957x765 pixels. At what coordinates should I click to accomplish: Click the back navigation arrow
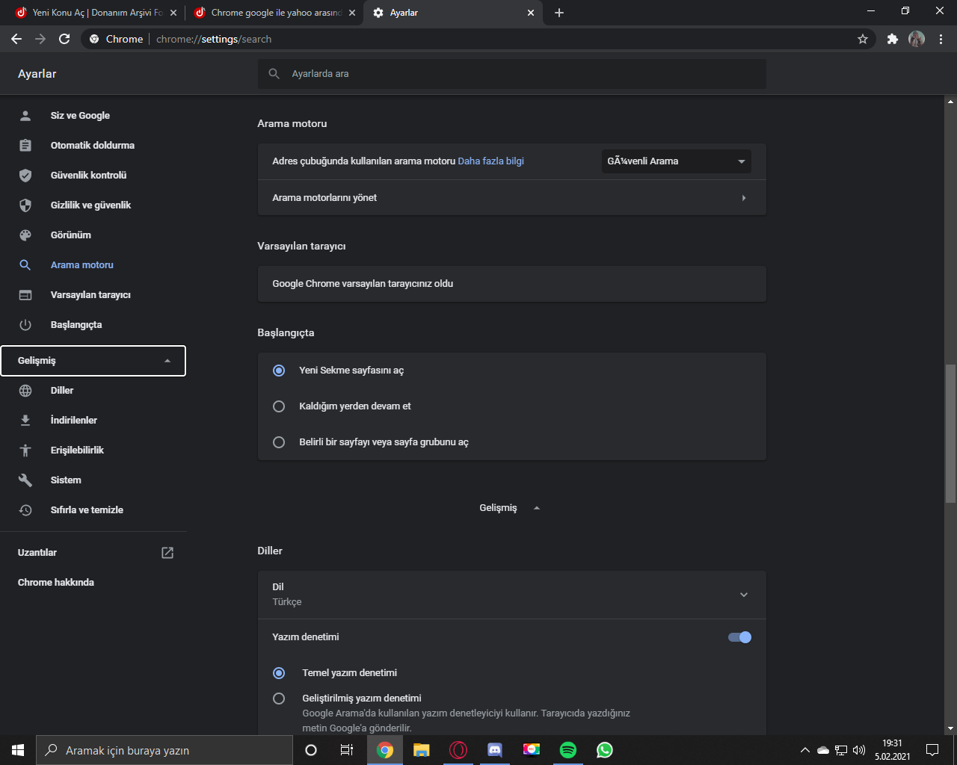16,39
